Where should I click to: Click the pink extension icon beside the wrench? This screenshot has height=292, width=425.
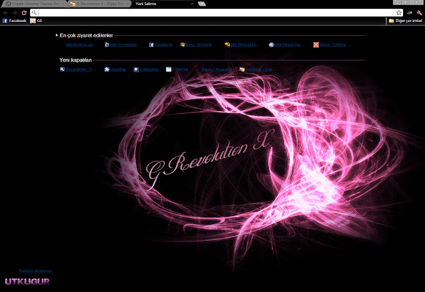pyautogui.click(x=410, y=12)
